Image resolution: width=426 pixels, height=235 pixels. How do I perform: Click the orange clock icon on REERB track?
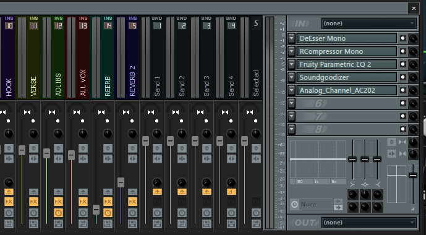pos(108,213)
